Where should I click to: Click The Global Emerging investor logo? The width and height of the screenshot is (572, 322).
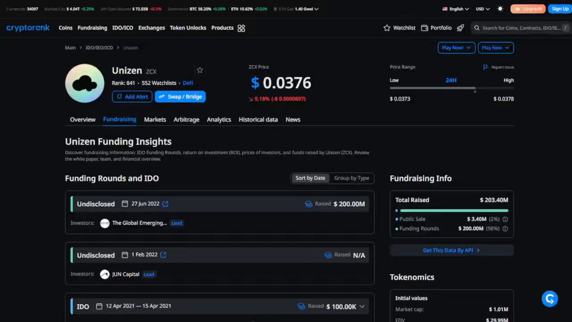[x=105, y=223]
